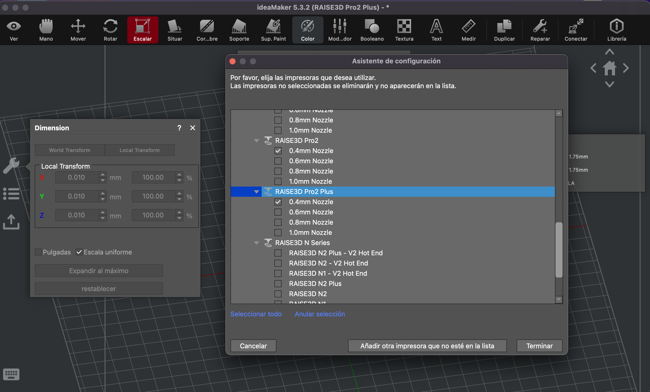Enable 0.6mm Nozzle under RAISE3D Pro2 Plus
This screenshot has width=650, height=392.
(x=278, y=212)
